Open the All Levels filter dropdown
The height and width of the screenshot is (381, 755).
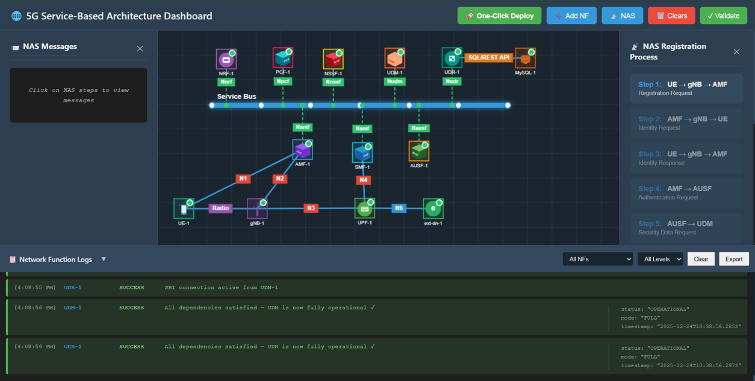pos(660,259)
